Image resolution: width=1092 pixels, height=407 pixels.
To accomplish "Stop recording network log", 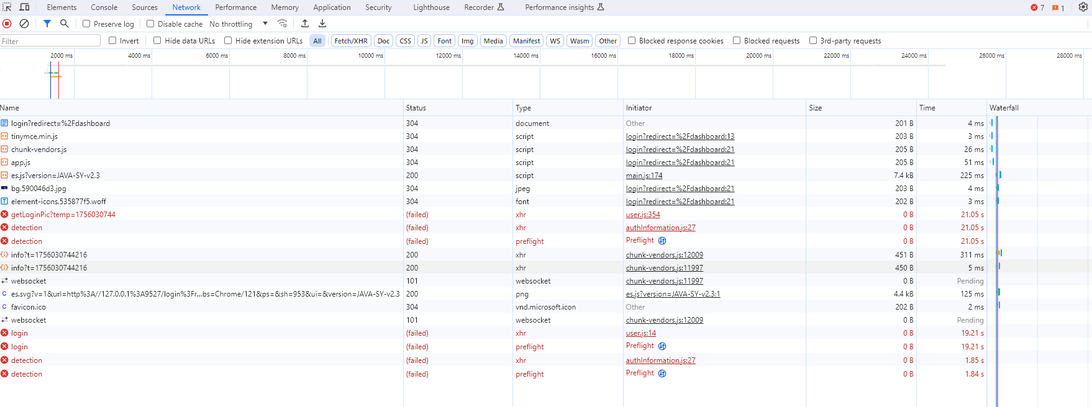I will [7, 24].
